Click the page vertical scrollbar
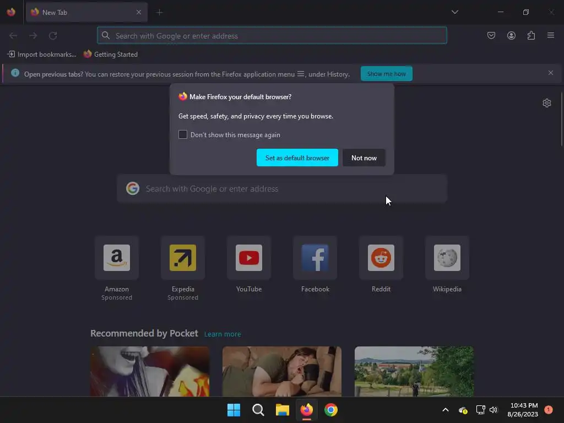This screenshot has width=564, height=423. [562, 120]
